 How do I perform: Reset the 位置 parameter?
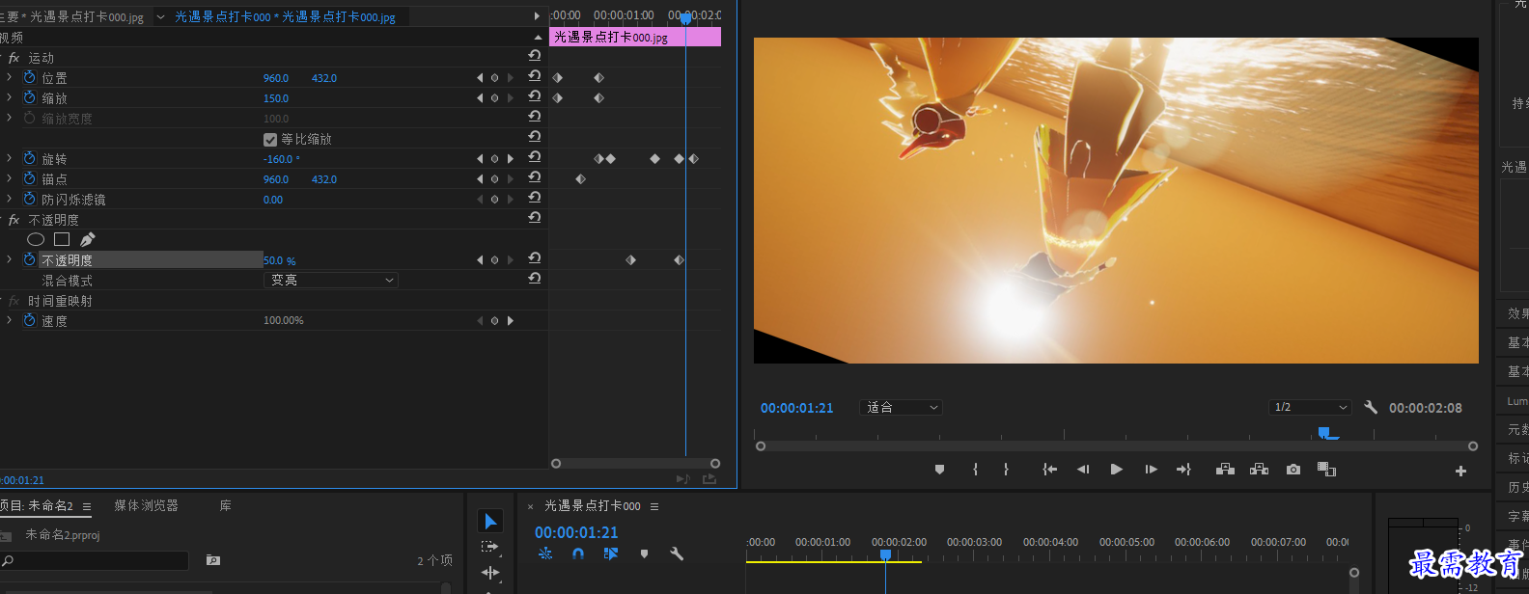click(x=534, y=76)
